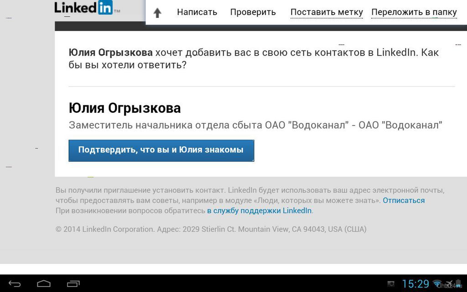Image resolution: width=467 pixels, height=292 pixels.
Task: Click the bold name "Юлия Огрызкова" in the invitation sentence
Action: click(x=110, y=52)
